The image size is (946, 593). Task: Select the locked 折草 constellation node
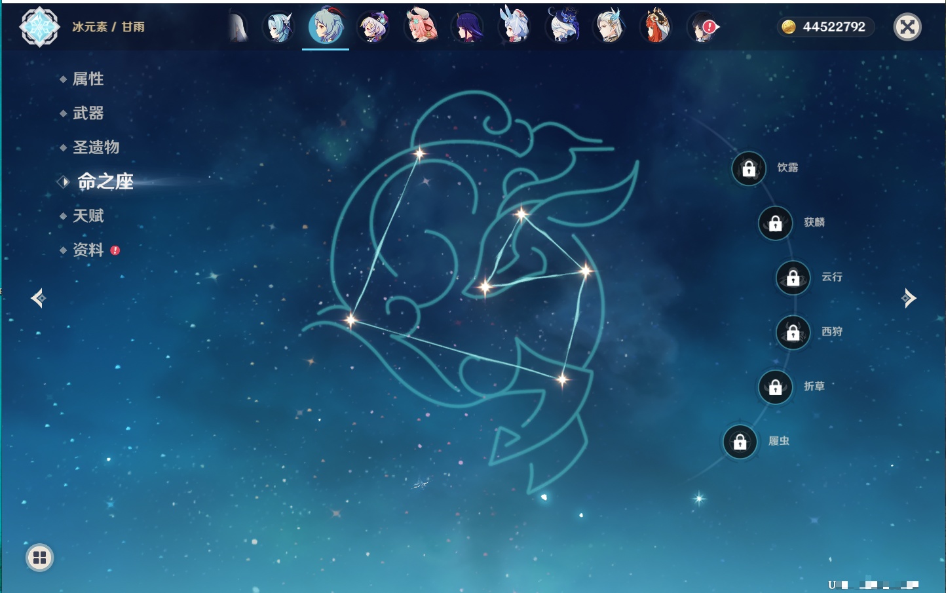pyautogui.click(x=775, y=387)
